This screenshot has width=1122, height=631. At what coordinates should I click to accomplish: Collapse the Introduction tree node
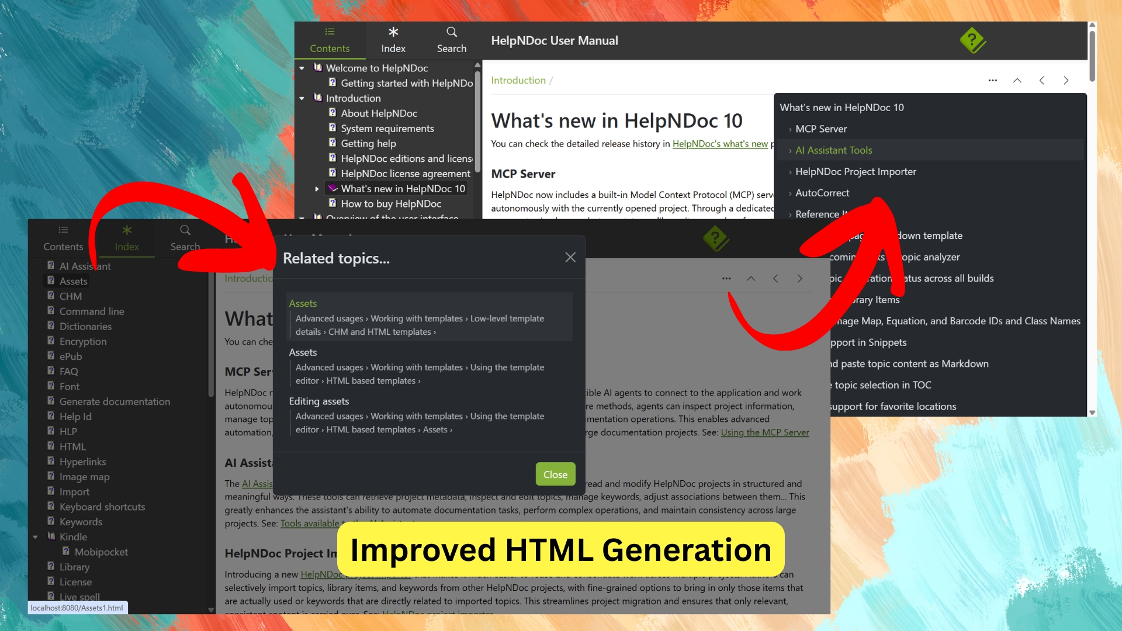(302, 99)
